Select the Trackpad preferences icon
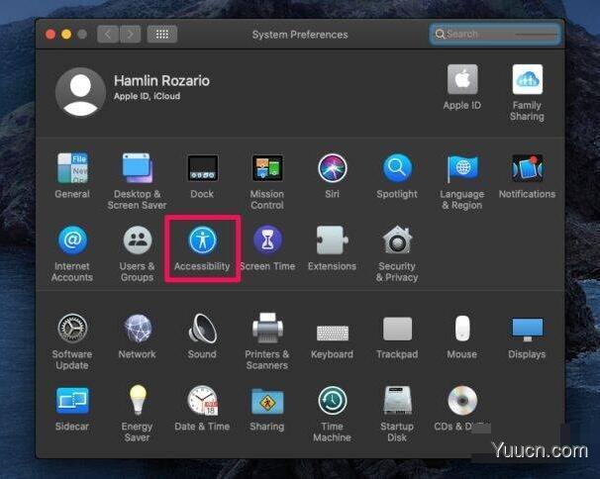 (397, 330)
